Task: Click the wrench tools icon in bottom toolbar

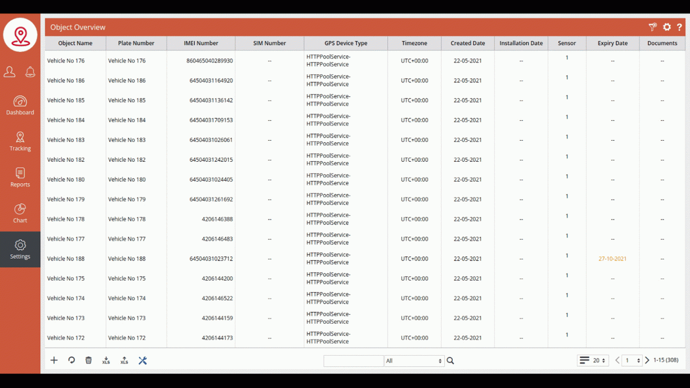Action: click(143, 360)
